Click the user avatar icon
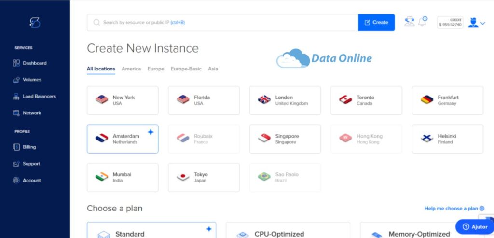This screenshot has width=494, height=238. coord(473,22)
